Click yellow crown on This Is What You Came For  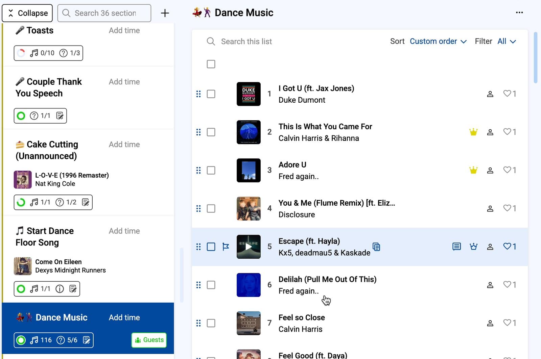(x=473, y=132)
